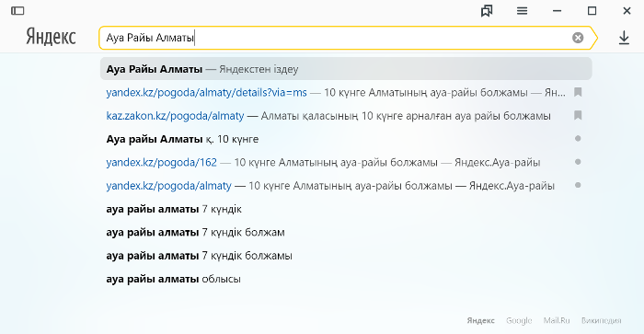Click bookmark icon beside yandex.kz details suggestion

[578, 92]
